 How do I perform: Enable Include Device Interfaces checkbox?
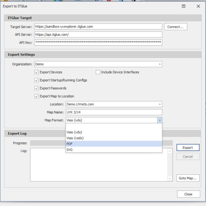(x=98, y=72)
